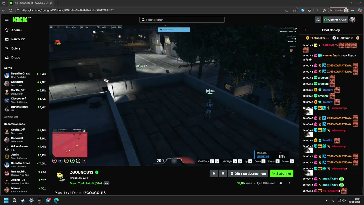Add this page to favorites with the star
Screen dimensions: 364x205
tap(295, 10)
